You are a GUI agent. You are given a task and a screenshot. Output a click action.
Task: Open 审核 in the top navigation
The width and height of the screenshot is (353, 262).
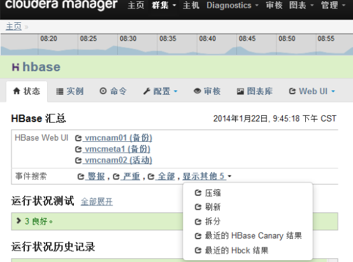coord(274,5)
